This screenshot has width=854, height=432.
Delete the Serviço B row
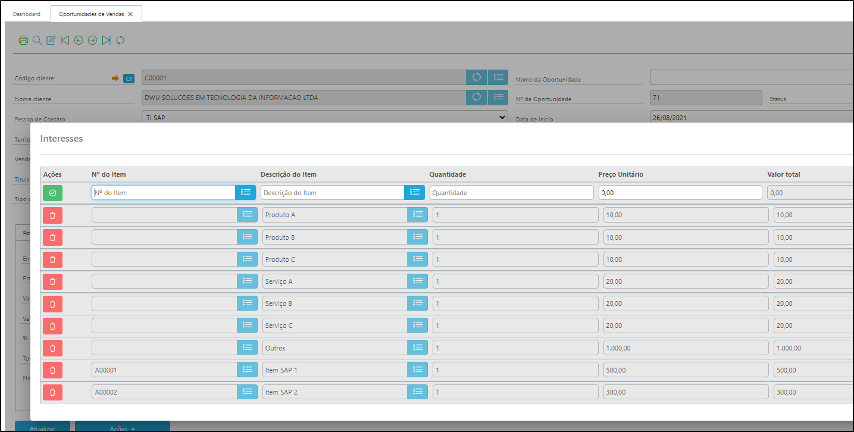pos(52,303)
